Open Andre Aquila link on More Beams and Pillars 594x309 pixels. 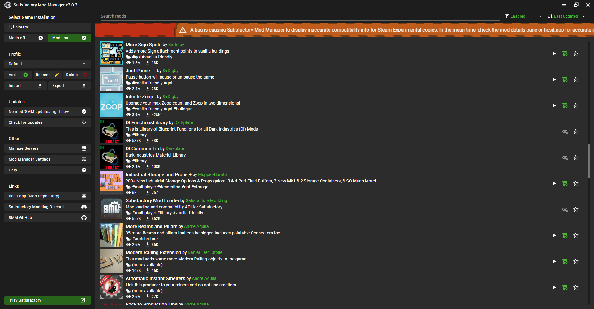click(x=196, y=226)
